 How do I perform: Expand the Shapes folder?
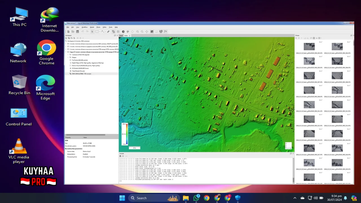click(68, 57)
